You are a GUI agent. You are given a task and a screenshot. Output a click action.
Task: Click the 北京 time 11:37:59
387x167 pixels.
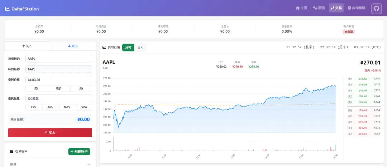pos(300,47)
